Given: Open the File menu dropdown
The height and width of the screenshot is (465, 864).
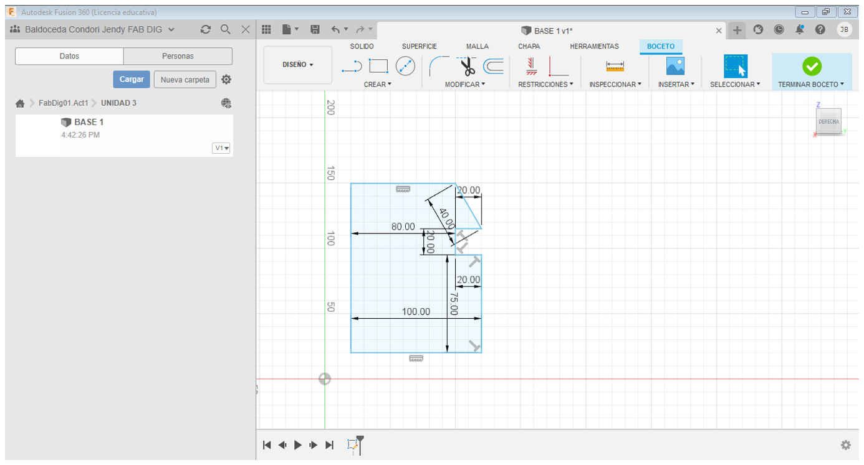Looking at the screenshot, I should point(290,29).
